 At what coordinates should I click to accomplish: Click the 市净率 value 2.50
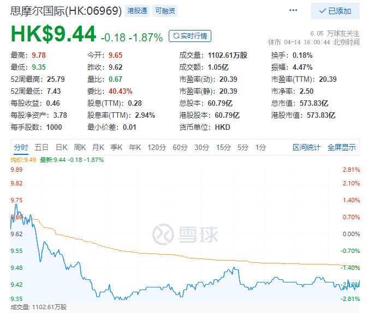coord(306,91)
